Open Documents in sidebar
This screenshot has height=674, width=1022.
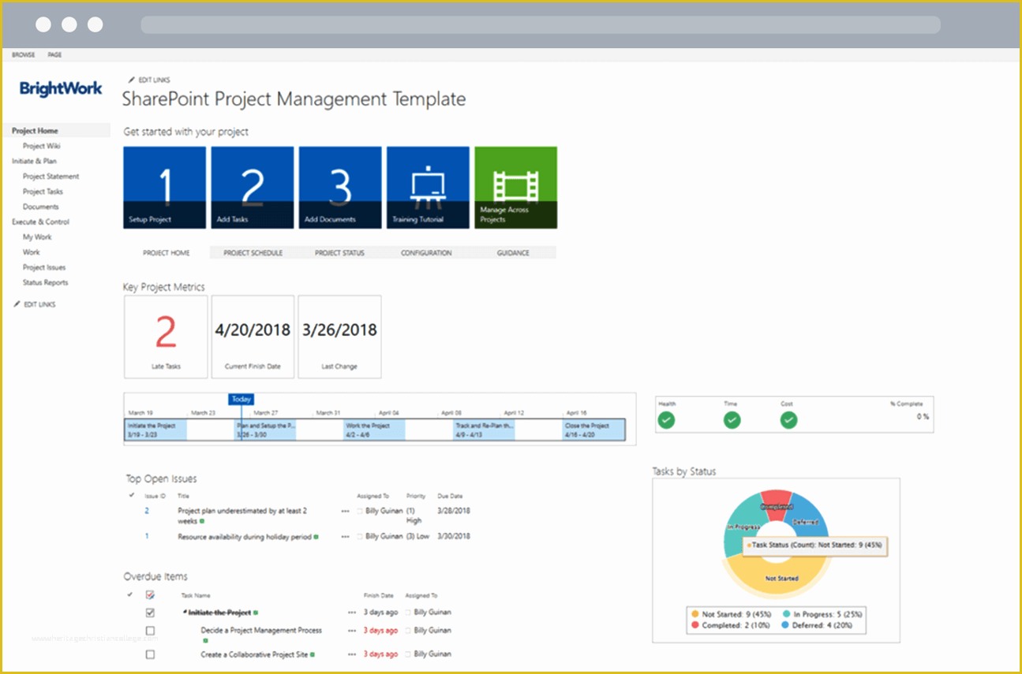point(41,207)
